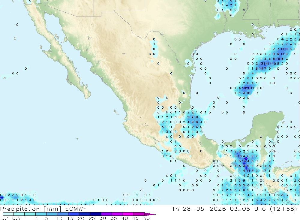Select the 25–30 mm navy legend swatch
Viewport: 300px width, 220px height.
tap(95, 214)
